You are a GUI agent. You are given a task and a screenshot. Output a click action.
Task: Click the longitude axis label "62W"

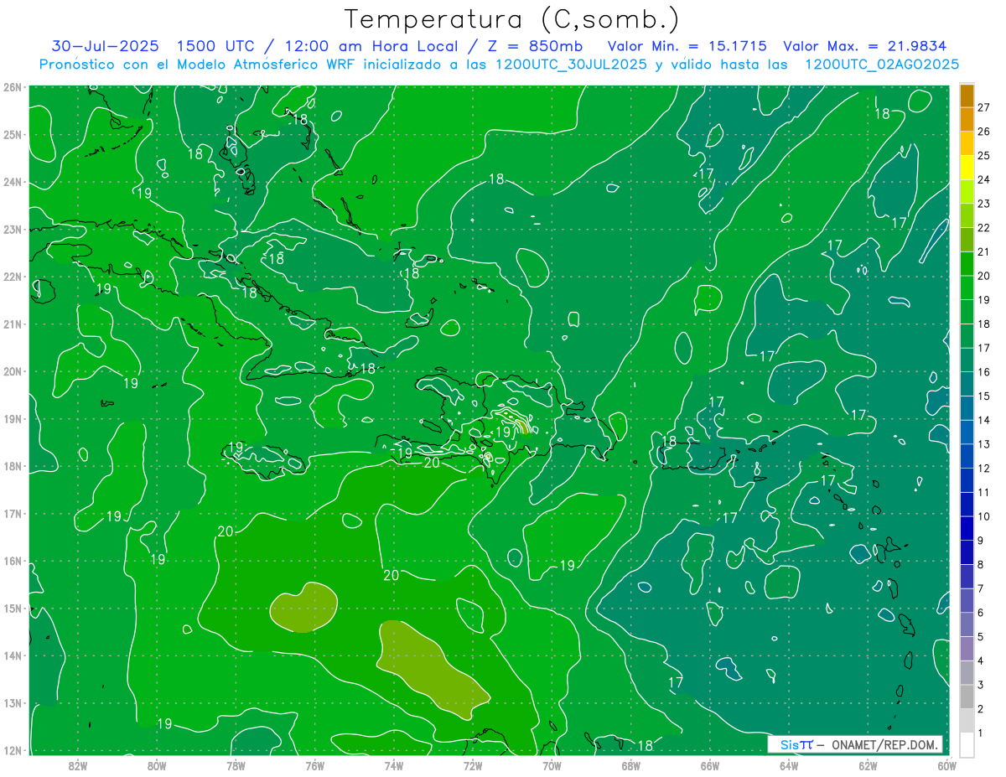[x=869, y=765]
